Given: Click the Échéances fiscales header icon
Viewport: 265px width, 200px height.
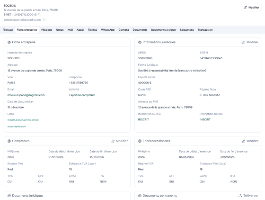Looking at the screenshot, I should [x=140, y=141].
